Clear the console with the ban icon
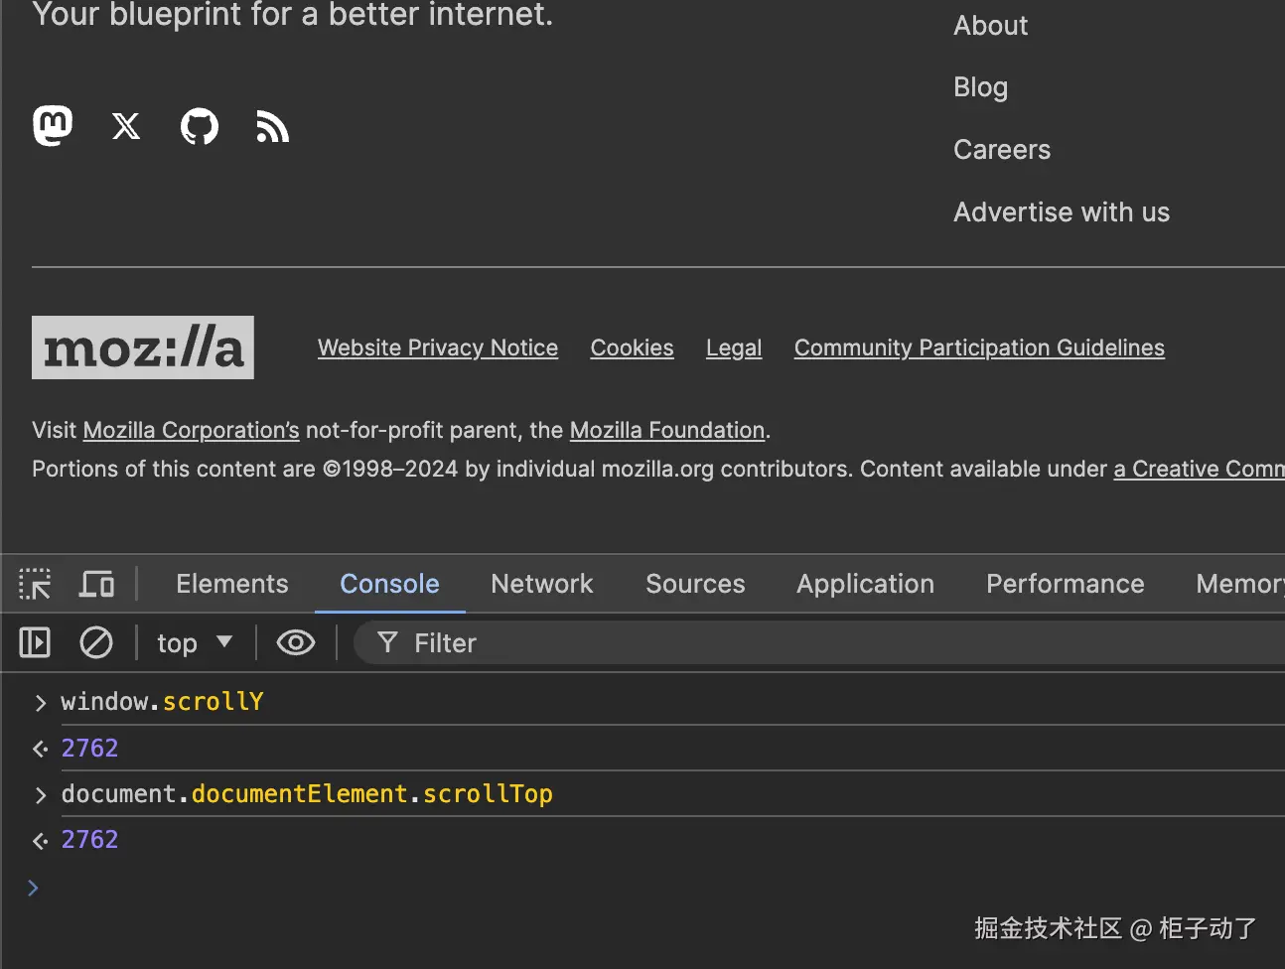The width and height of the screenshot is (1285, 969). pos(96,643)
